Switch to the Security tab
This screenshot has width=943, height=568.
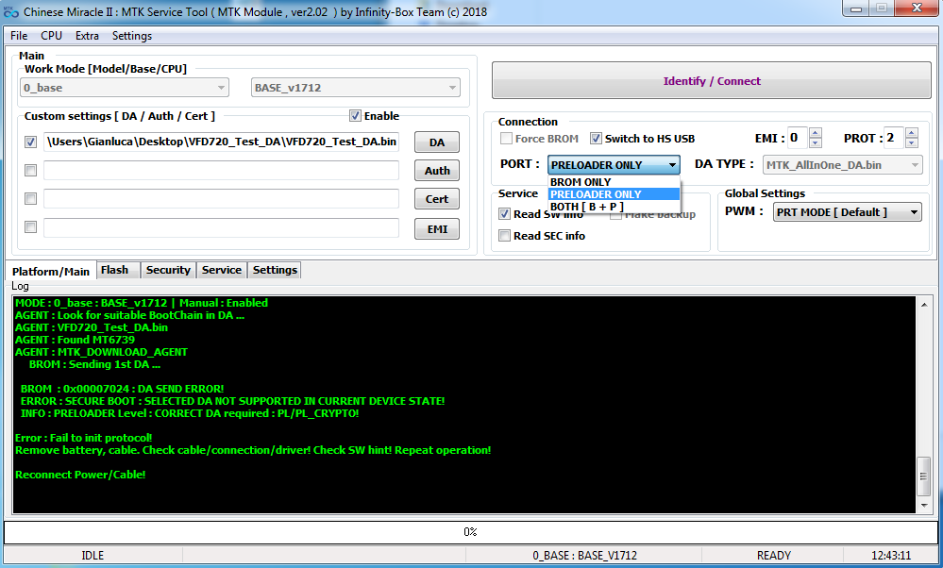click(x=168, y=271)
